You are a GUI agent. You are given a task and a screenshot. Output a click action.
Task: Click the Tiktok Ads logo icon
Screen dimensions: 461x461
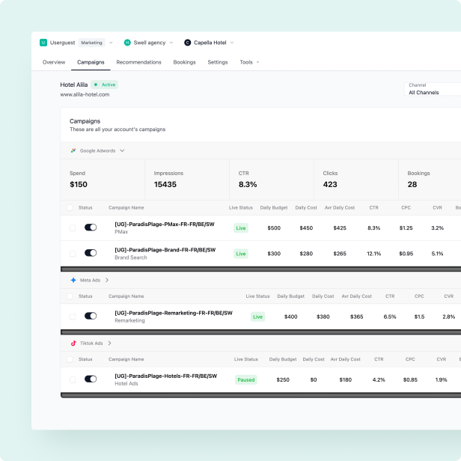click(x=73, y=343)
